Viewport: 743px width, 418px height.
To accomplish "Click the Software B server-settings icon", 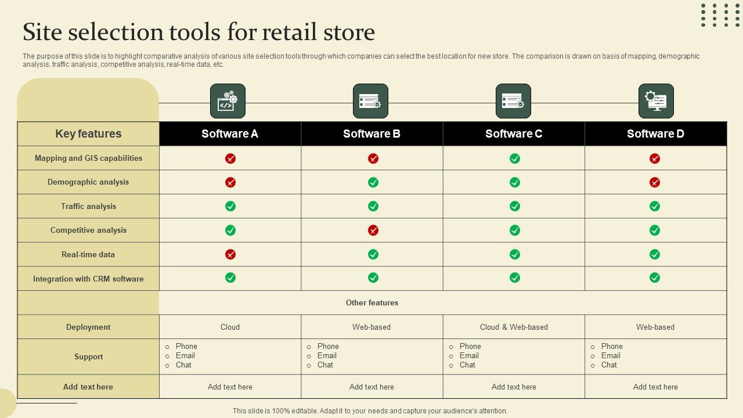I will pyautogui.click(x=370, y=101).
